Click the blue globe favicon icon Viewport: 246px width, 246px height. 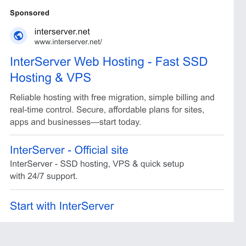pyautogui.click(x=18, y=36)
